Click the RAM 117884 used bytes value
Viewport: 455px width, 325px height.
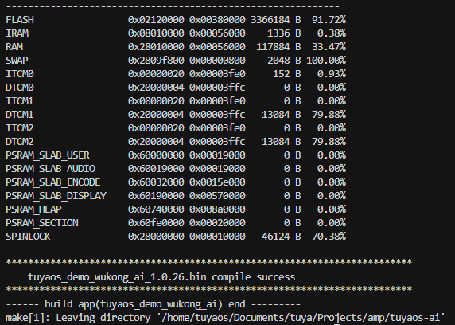[x=273, y=47]
